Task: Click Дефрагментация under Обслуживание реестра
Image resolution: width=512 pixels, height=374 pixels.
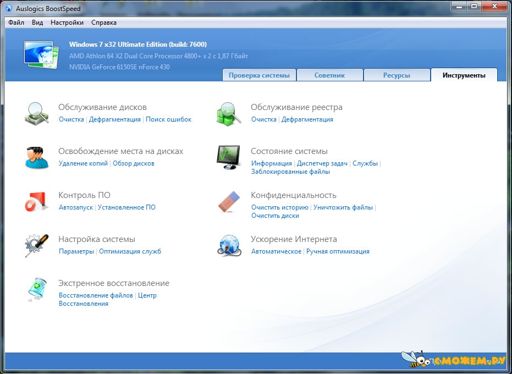Action: click(x=307, y=119)
